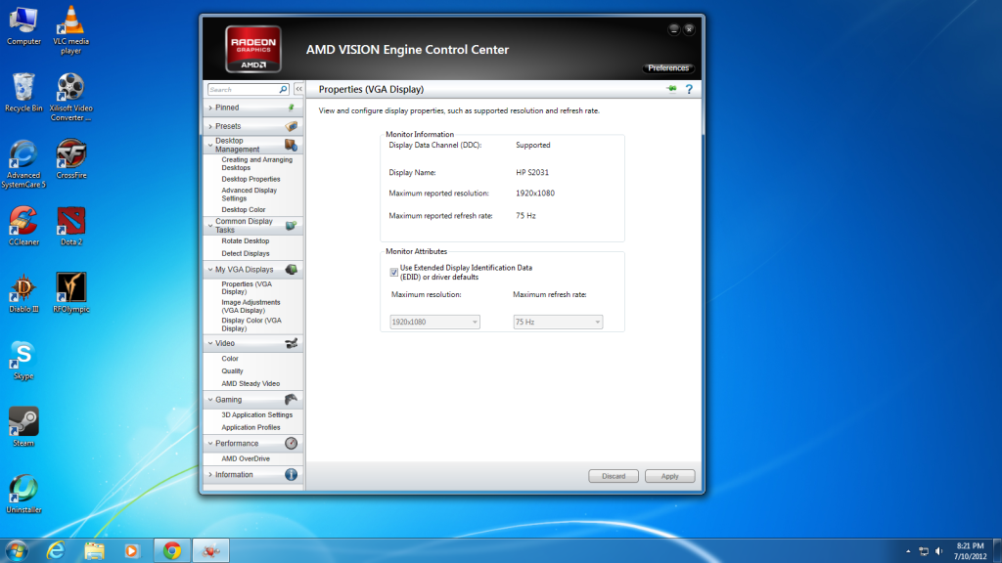Open the Preferences menu

(668, 68)
